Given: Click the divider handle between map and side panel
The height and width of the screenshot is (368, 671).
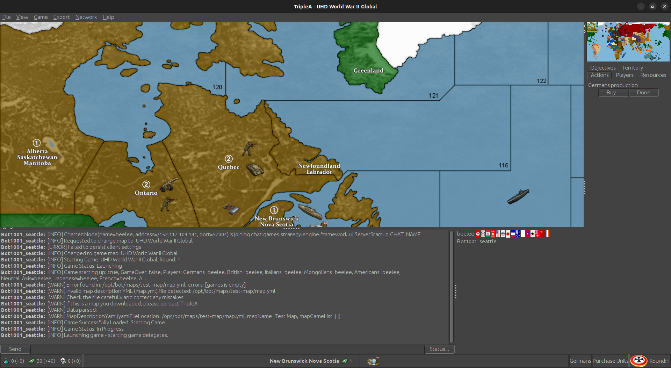Looking at the screenshot, I should click(x=585, y=187).
